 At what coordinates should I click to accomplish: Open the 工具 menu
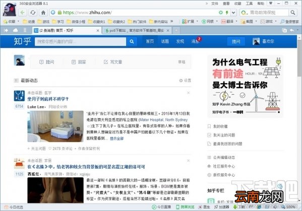point(249,4)
